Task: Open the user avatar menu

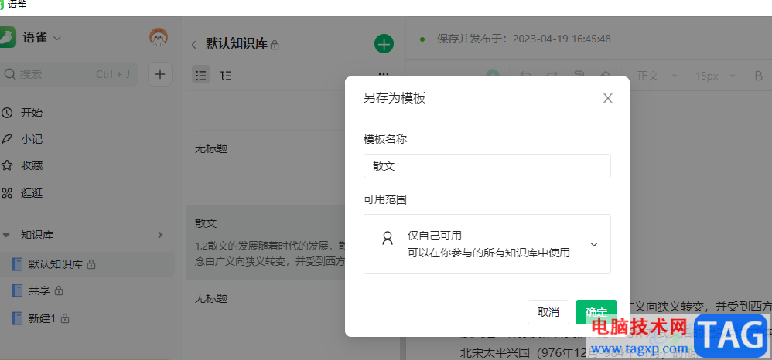Action: 159,38
